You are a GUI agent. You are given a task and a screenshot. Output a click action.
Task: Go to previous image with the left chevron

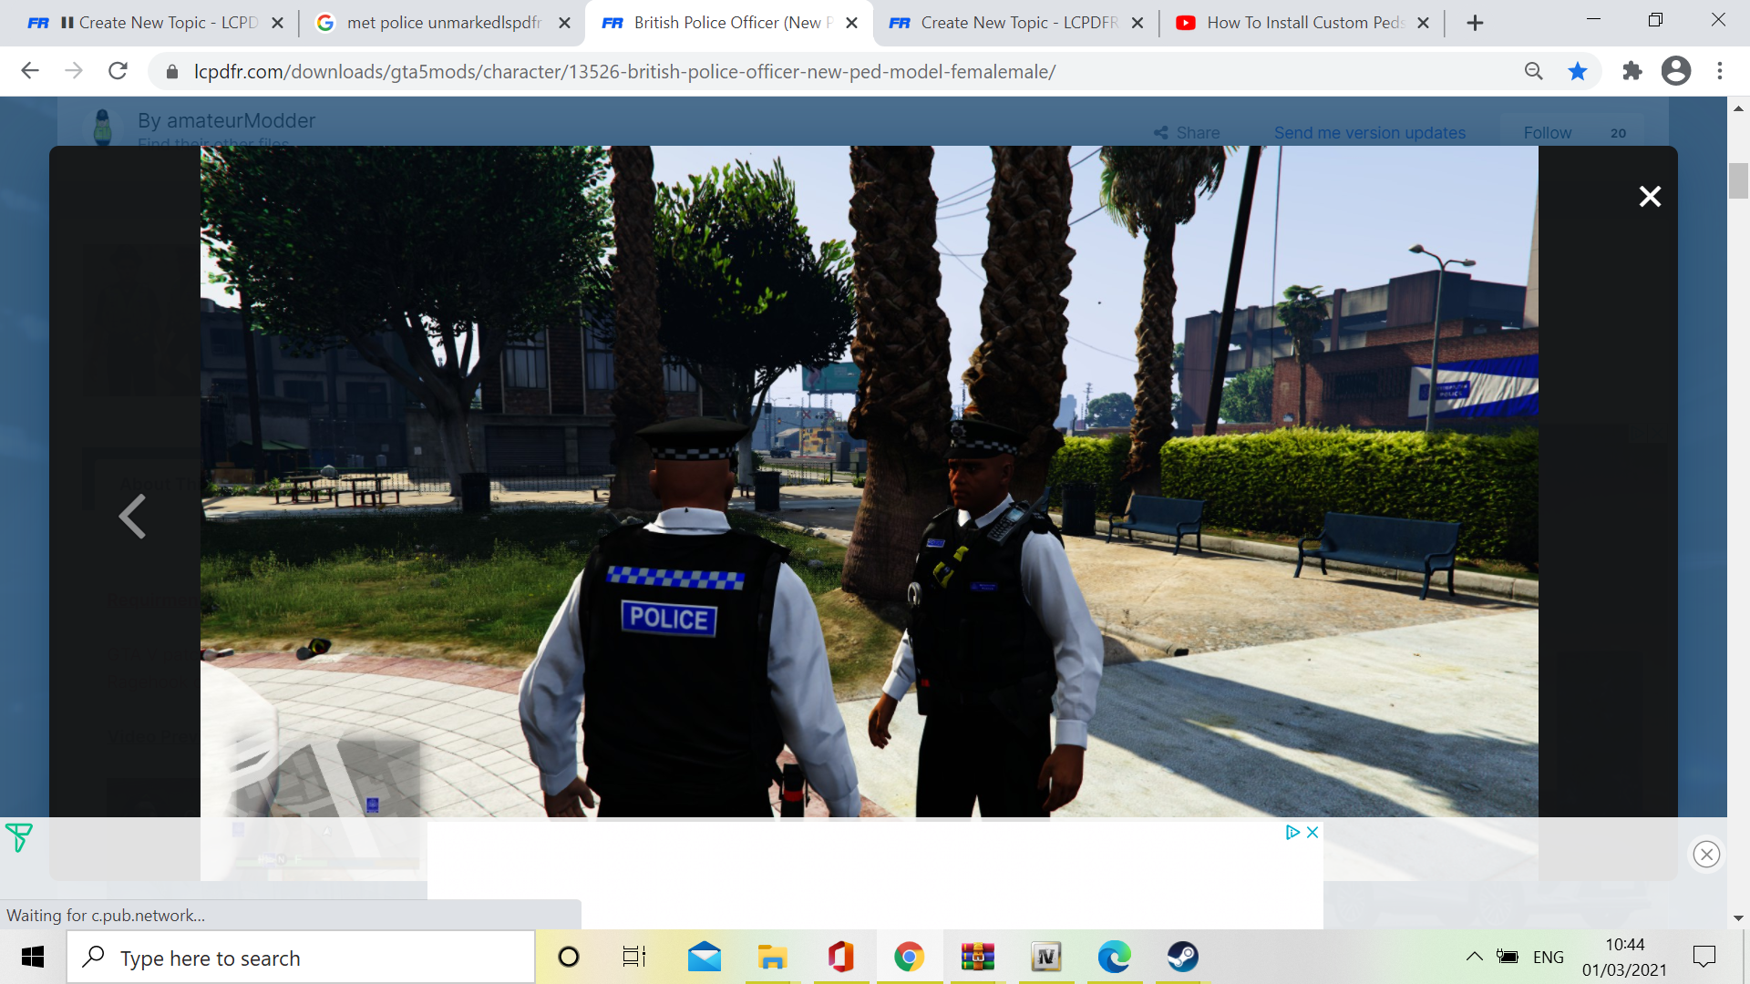pos(133,517)
